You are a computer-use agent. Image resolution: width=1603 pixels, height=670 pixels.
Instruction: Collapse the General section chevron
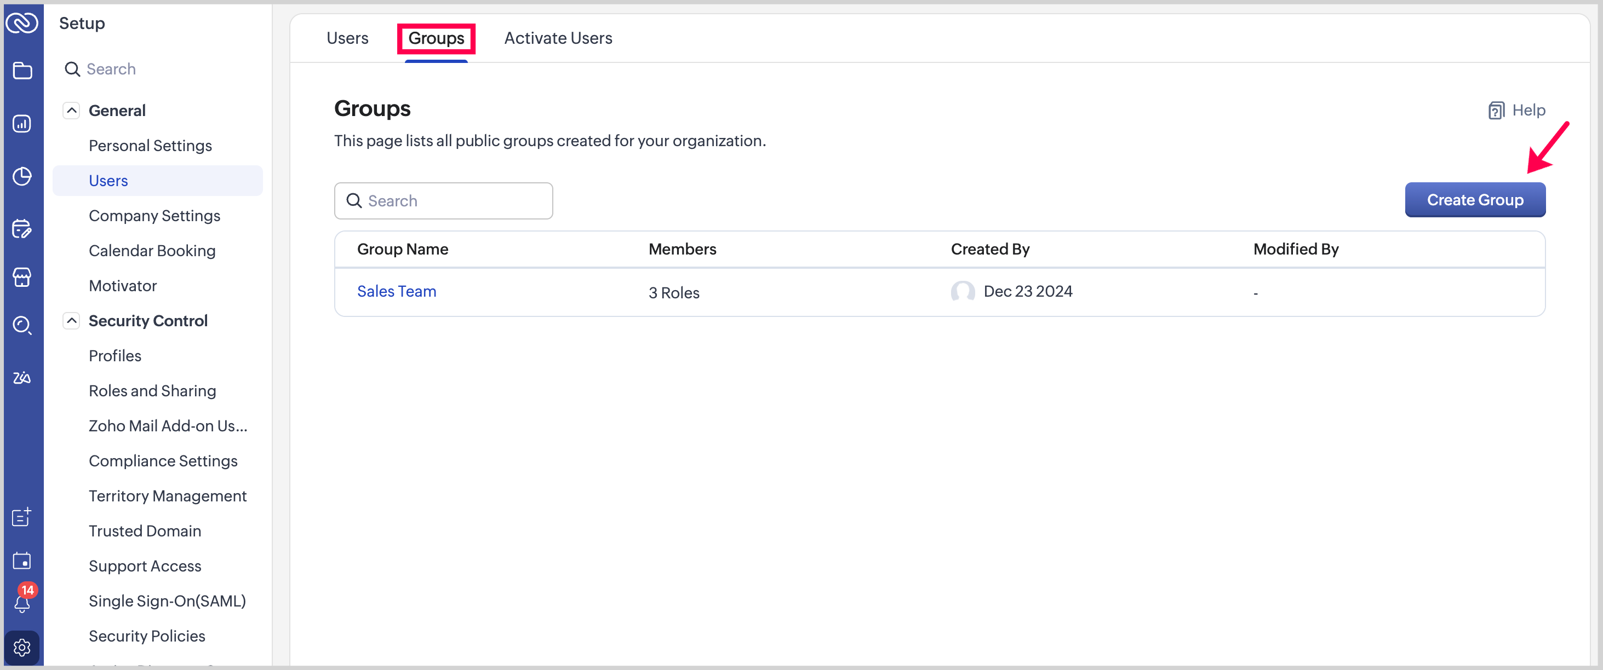(72, 111)
